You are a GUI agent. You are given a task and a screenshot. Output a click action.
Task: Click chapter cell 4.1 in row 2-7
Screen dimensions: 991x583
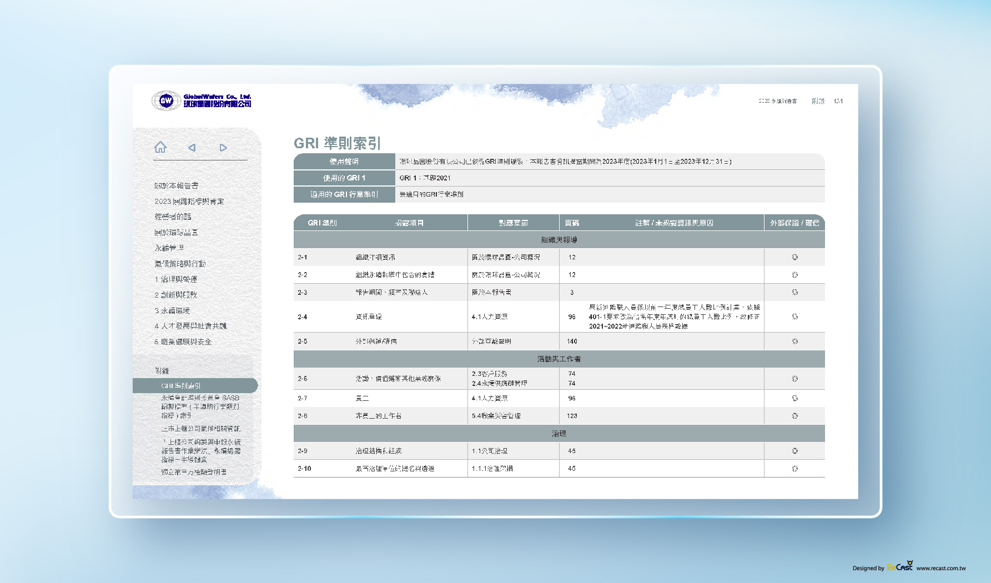click(490, 398)
